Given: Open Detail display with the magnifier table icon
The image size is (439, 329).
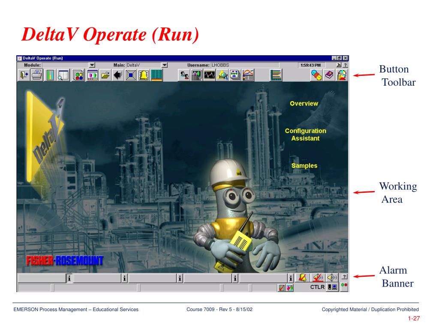Looking at the screenshot, I should click(x=63, y=75).
